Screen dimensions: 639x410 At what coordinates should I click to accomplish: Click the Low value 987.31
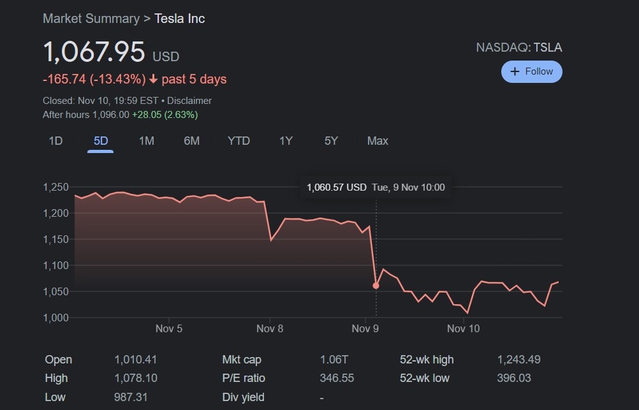pos(131,397)
